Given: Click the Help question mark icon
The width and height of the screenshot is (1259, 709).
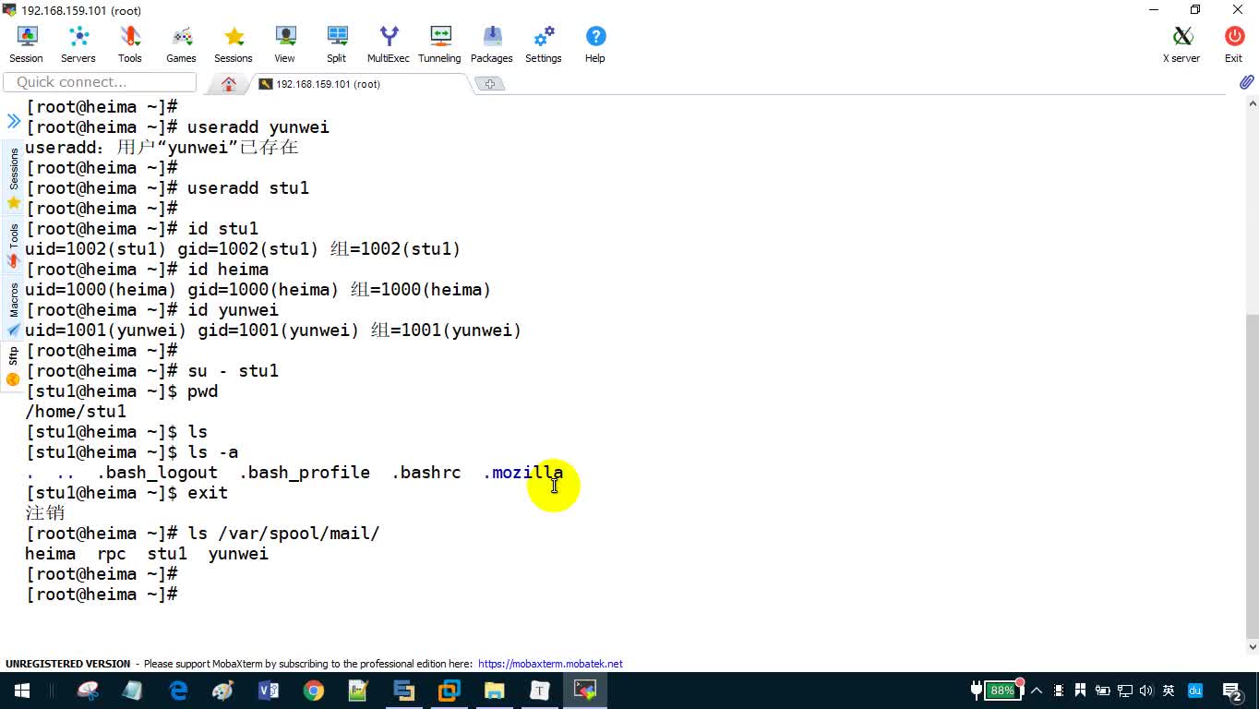Looking at the screenshot, I should pos(595,43).
